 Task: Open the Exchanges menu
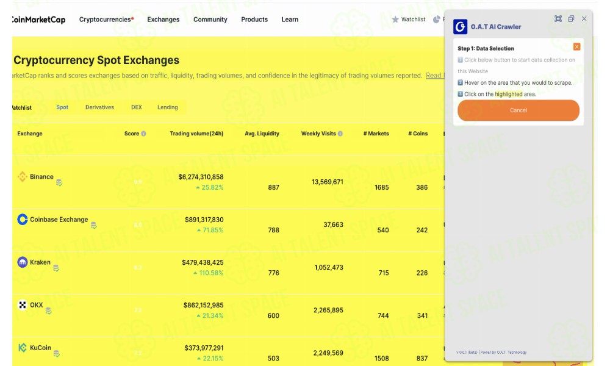[x=163, y=20]
